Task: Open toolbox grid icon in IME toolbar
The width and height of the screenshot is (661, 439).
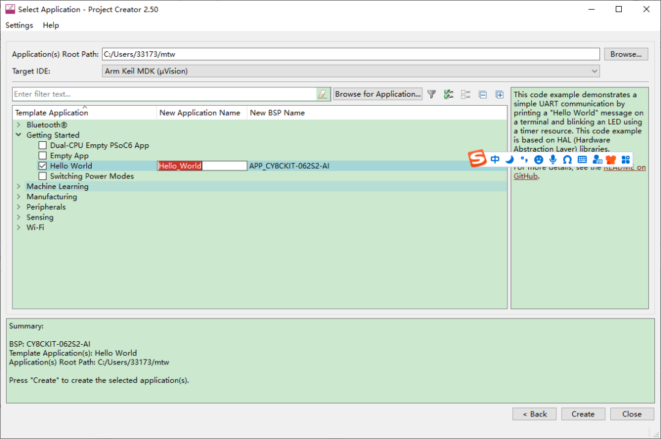Action: [626, 159]
